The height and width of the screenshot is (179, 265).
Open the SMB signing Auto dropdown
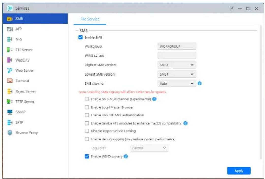[177, 83]
